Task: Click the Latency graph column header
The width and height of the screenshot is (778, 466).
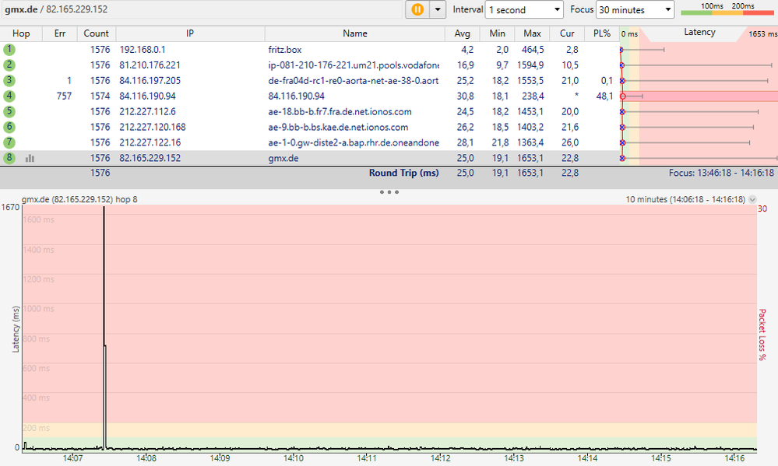Action: pyautogui.click(x=699, y=32)
